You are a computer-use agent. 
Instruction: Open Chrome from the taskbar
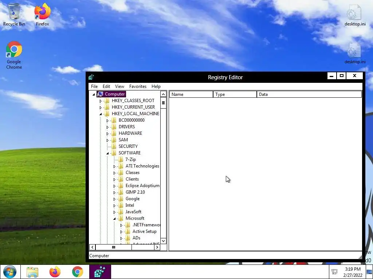(78, 272)
